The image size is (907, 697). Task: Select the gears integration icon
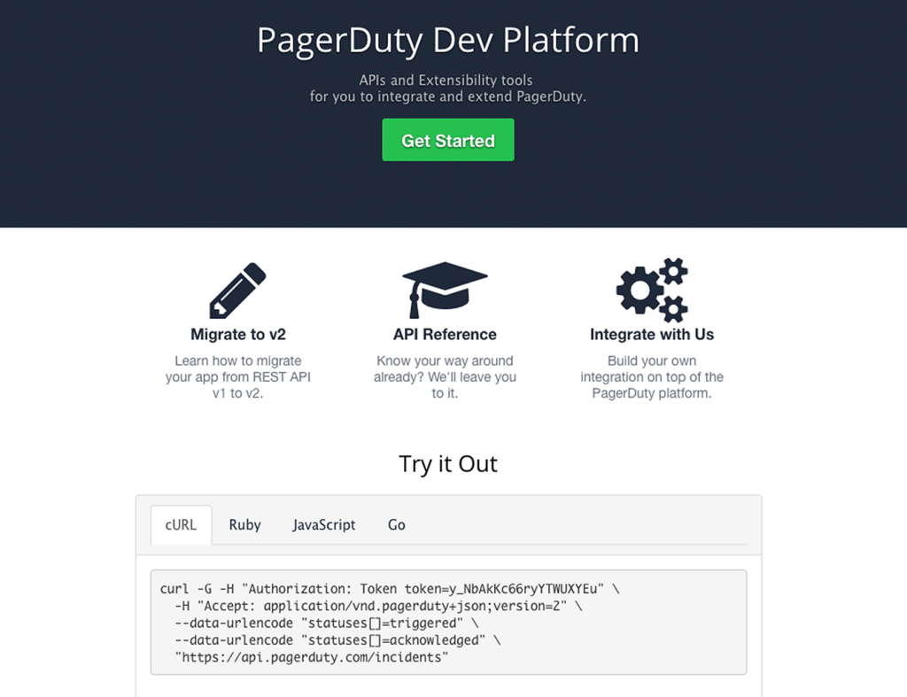(x=652, y=290)
